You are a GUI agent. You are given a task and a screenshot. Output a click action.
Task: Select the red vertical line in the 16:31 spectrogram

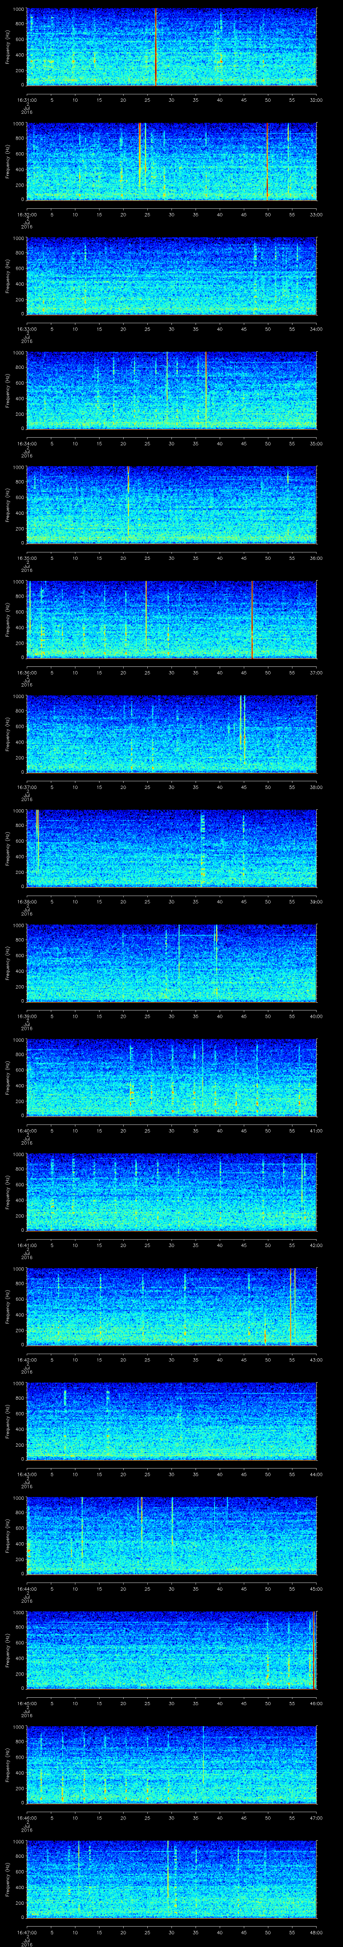pos(155,47)
